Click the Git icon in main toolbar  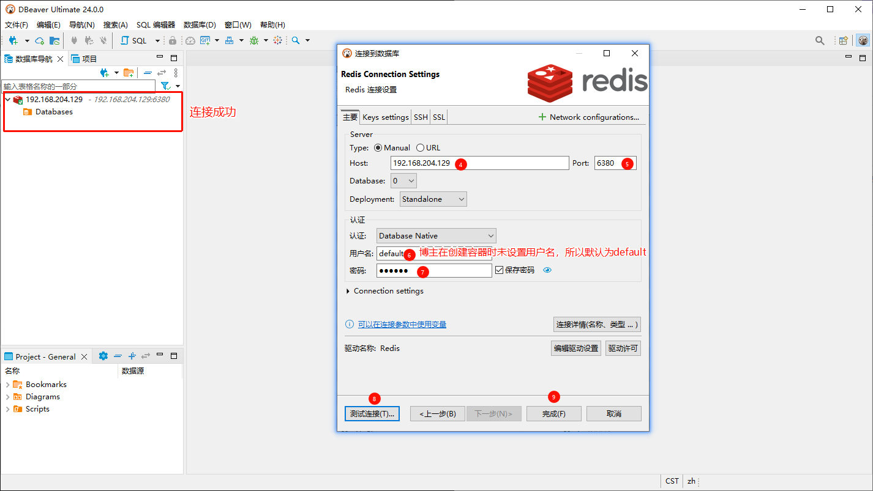[205, 40]
